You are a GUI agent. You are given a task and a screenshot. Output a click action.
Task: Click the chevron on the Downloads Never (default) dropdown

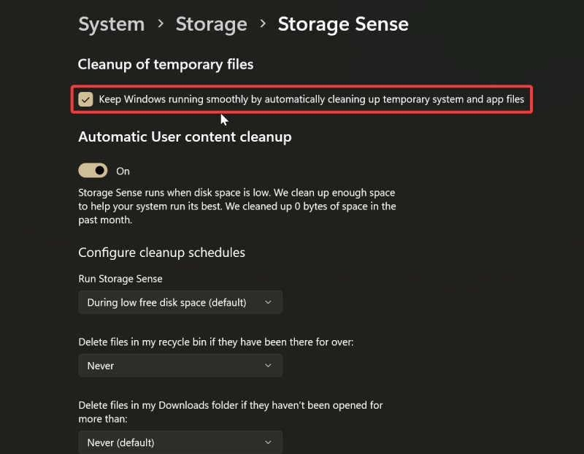coord(269,442)
